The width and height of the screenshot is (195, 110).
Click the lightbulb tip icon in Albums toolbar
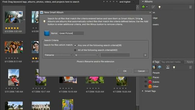(x=160, y=7)
